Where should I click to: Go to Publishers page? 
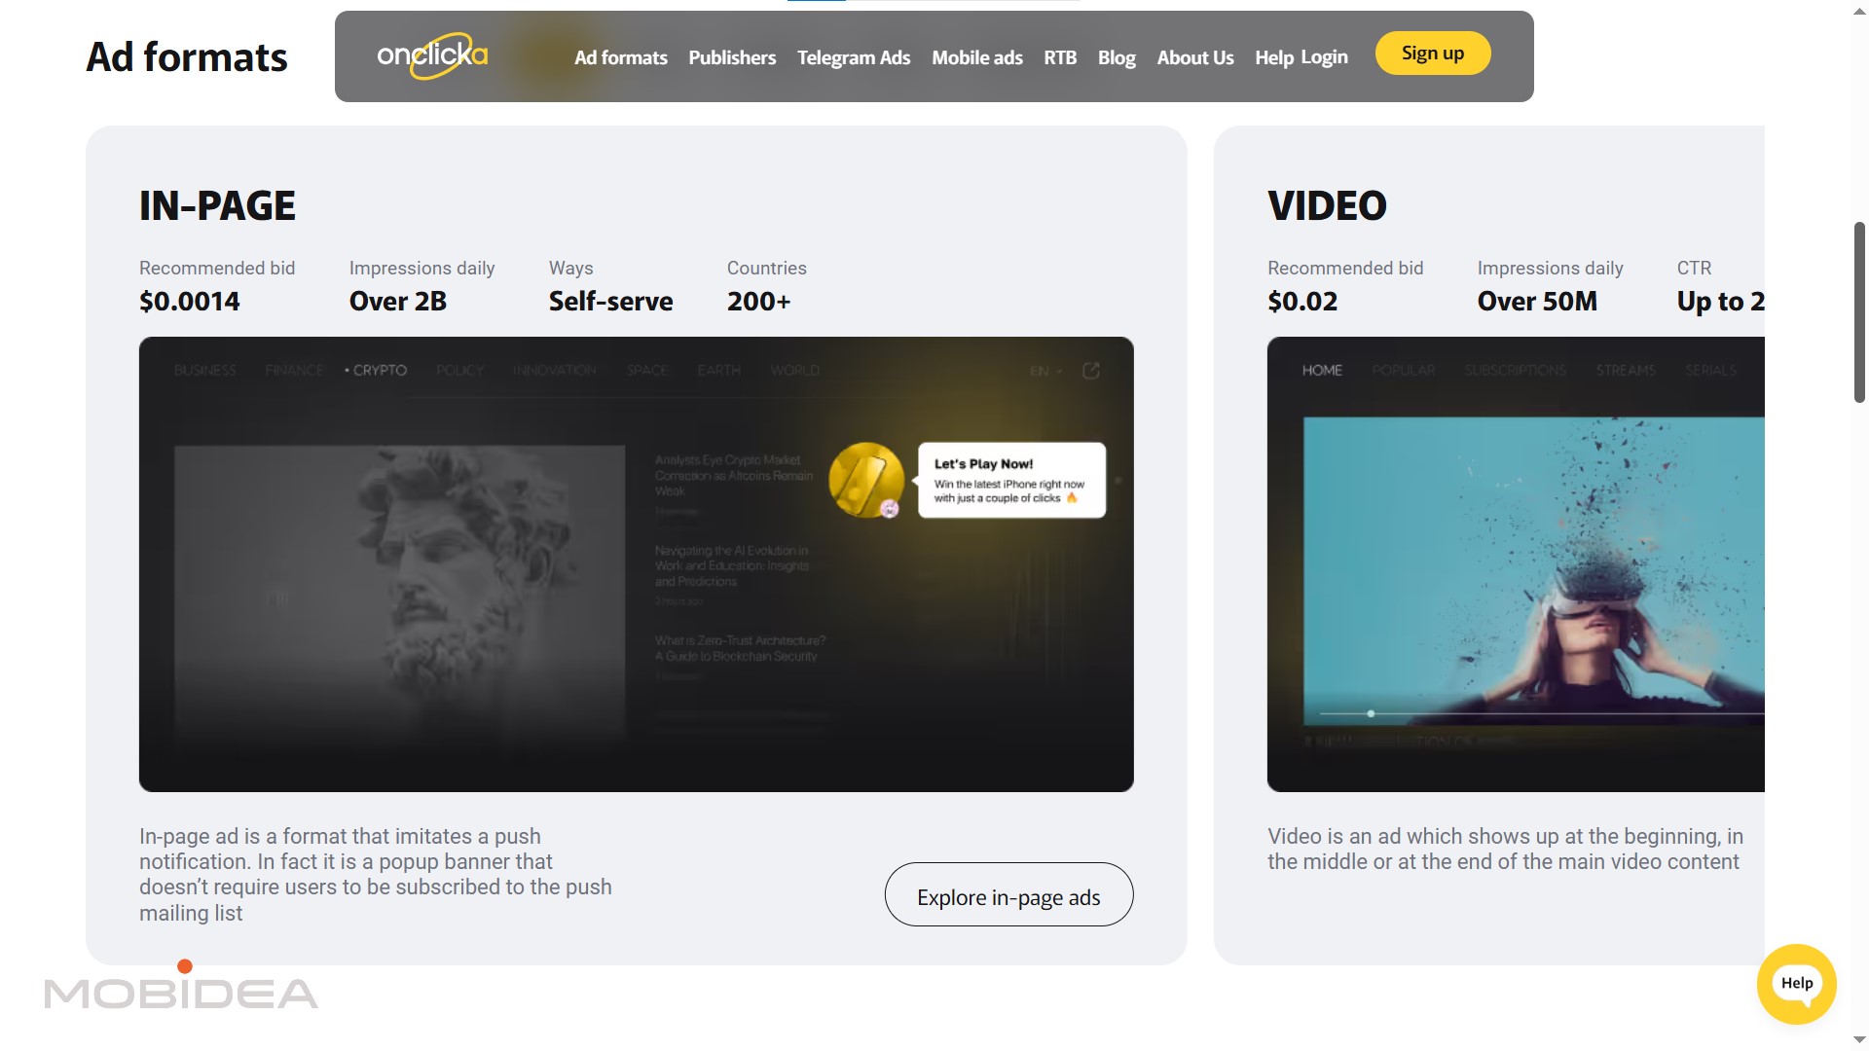[x=732, y=57]
